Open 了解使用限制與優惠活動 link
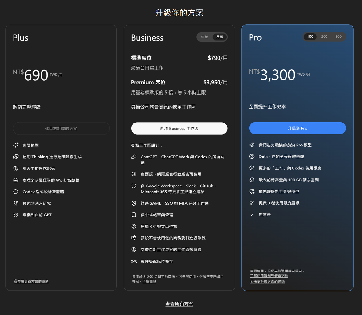 269,276
